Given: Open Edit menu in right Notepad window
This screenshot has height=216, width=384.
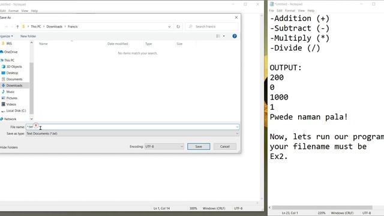Looking at the screenshot, I should click(280, 11).
